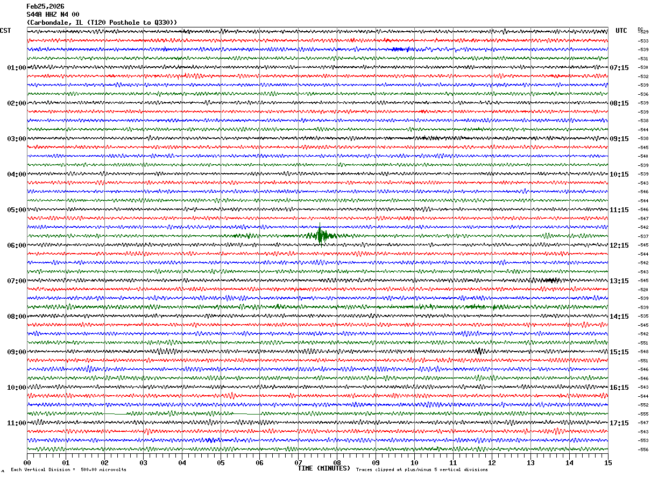
Task: Select the 07:00 CST time label
Action: pyautogui.click(x=17, y=281)
